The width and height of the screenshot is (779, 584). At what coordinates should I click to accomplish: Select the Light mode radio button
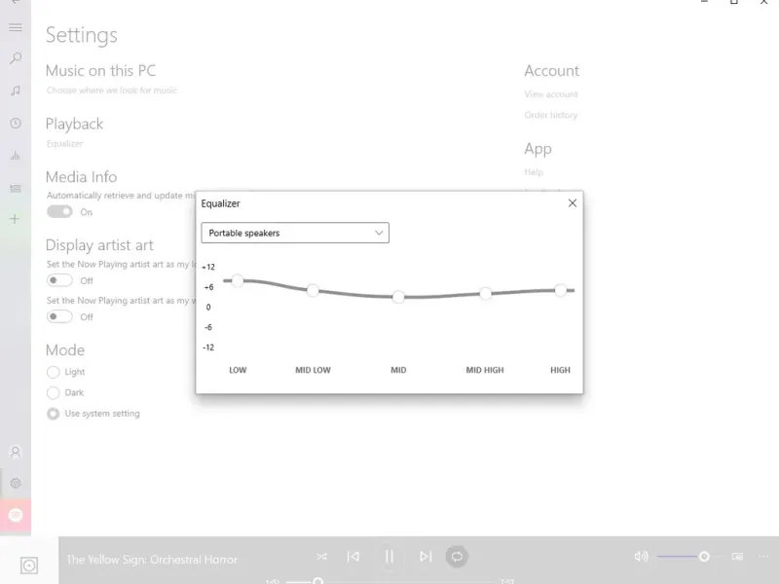[x=54, y=372]
